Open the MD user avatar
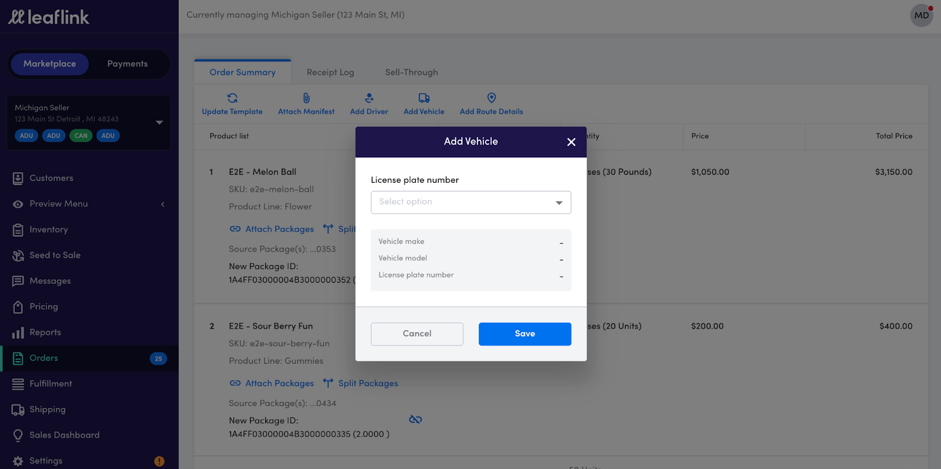Screen dimensions: 941x469 922,15
